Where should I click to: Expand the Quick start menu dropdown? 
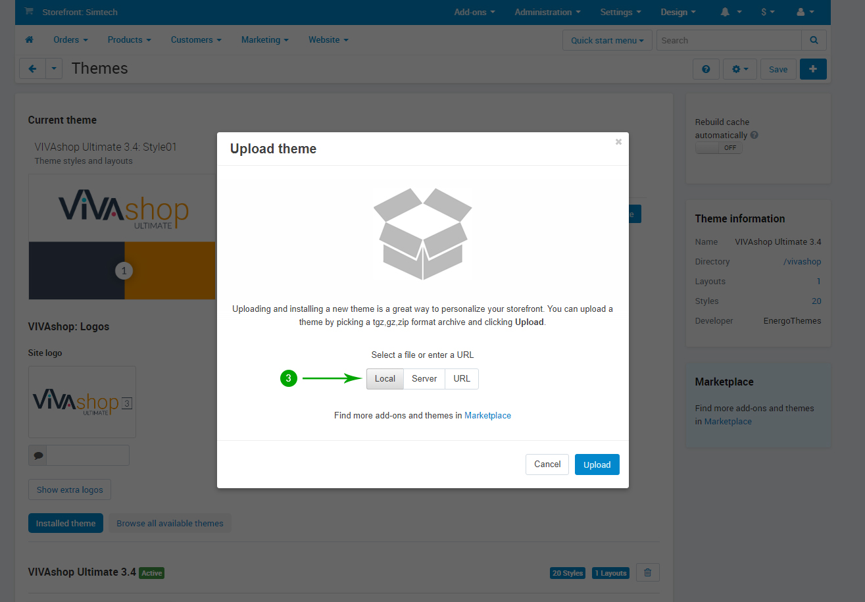pyautogui.click(x=607, y=40)
